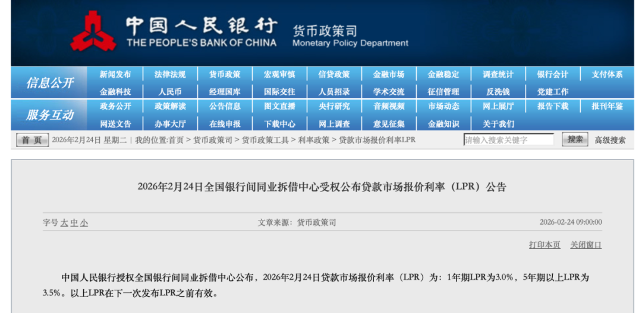Viewport: 642px width, 313px height.
Task: Open 调查统计 menu item
Action: click(x=498, y=74)
